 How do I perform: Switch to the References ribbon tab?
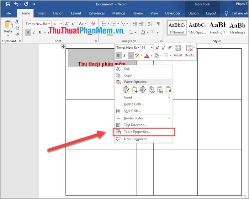[x=96, y=13]
